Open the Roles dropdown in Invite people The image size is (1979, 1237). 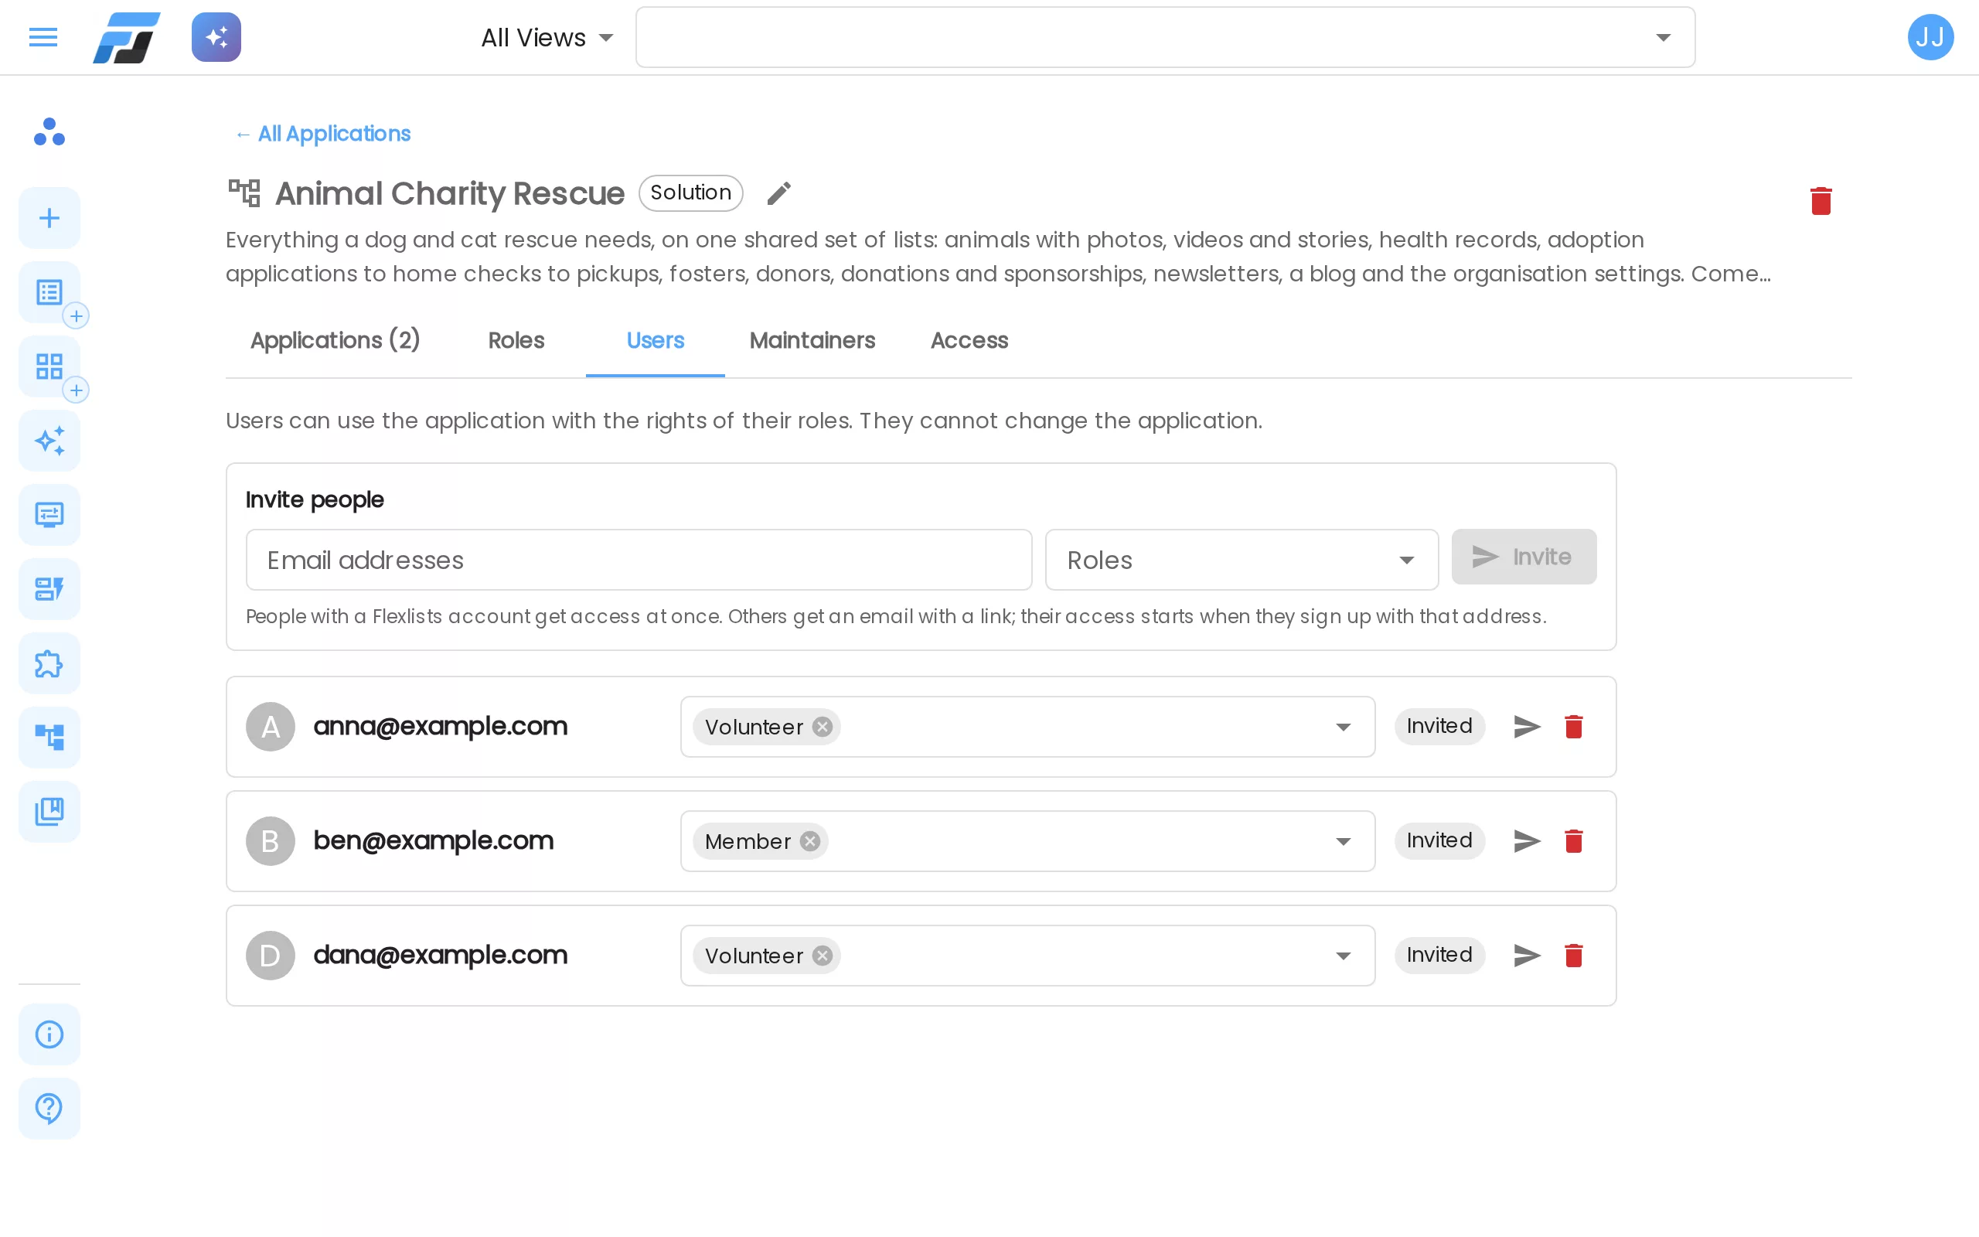1242,560
